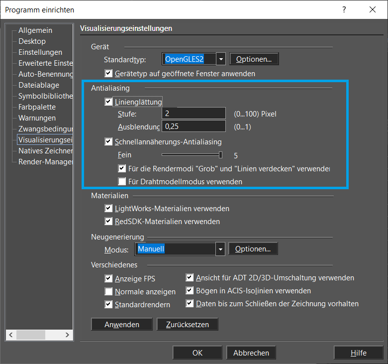Viewport: 388px width, 364px height.
Task: Toggle the Linienglättung checkbox
Action: tap(108, 102)
